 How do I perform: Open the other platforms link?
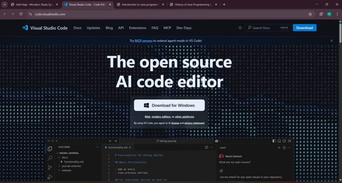[184, 117]
